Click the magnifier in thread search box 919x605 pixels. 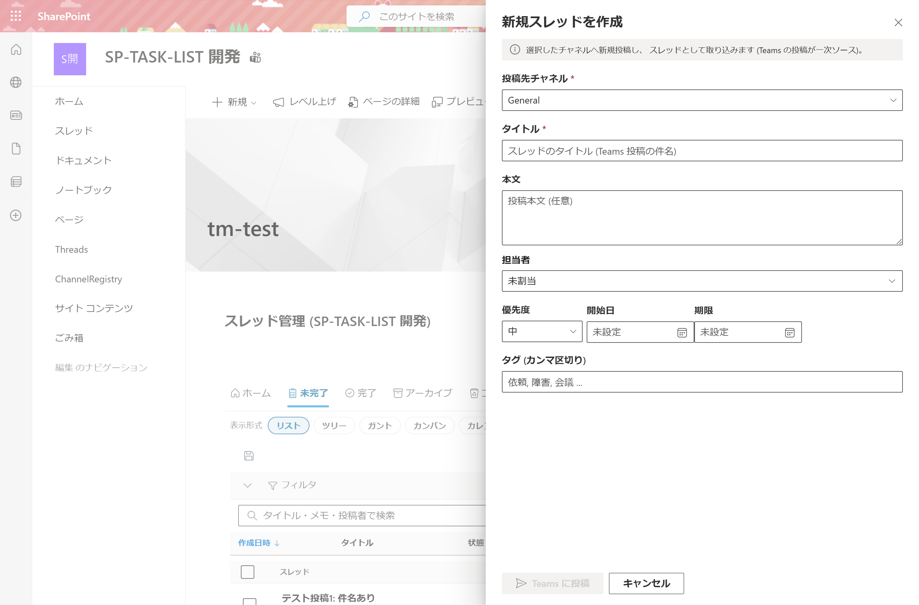coord(252,516)
